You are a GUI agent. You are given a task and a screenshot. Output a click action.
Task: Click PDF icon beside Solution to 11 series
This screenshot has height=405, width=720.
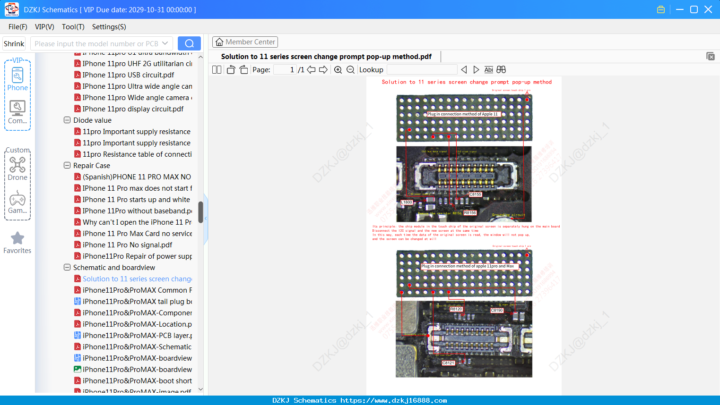(78, 278)
